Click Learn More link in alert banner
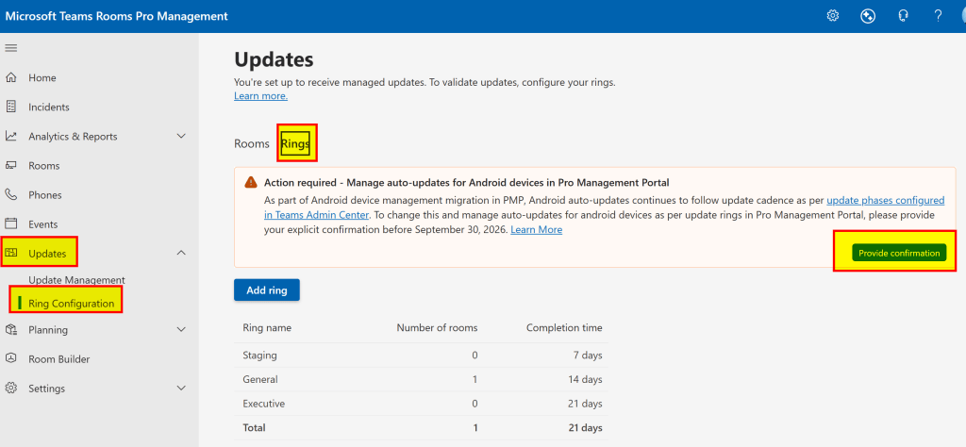 (536, 230)
